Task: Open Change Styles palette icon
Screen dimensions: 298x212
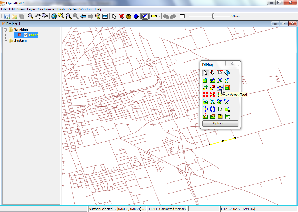Action: (x=98, y=16)
